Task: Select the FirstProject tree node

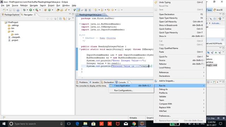Action: coord(12,22)
